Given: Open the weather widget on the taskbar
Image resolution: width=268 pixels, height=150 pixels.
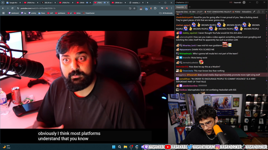Looking at the screenshot, I should click(x=6, y=147).
